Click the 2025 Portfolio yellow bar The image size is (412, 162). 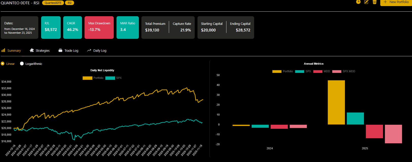[x=336, y=102]
